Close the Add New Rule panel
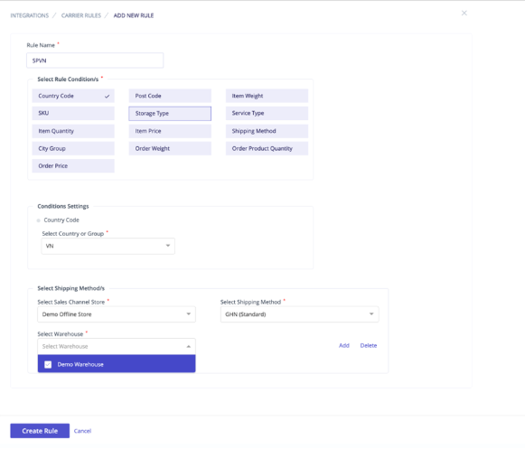This screenshot has width=525, height=449. 464,13
